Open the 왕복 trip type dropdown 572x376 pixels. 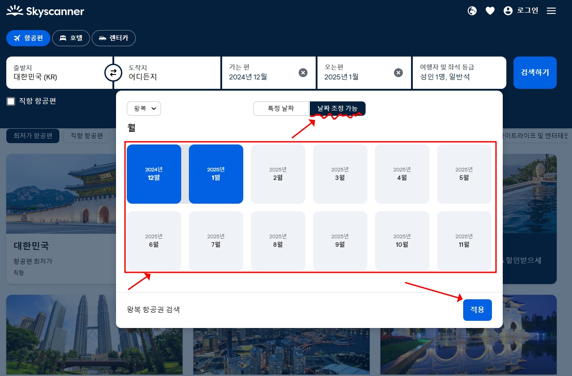coord(144,109)
